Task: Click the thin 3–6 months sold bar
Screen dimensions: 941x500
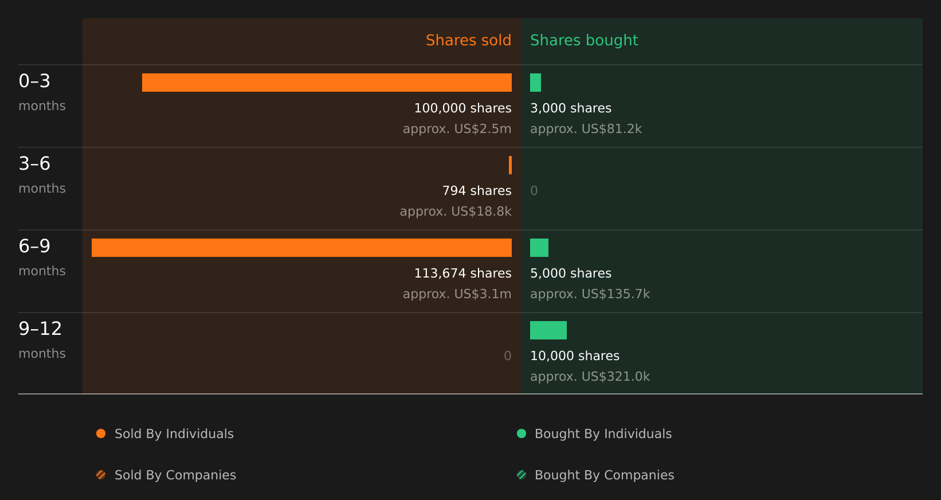Action: (510, 165)
